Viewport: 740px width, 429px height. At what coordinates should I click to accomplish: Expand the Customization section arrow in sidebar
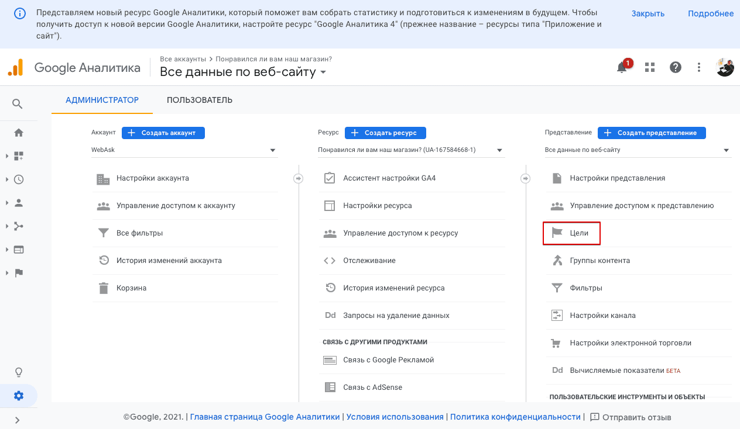pyautogui.click(x=7, y=156)
